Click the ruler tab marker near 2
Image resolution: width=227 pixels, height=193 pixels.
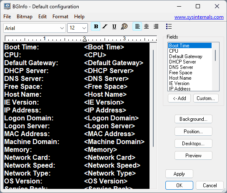[x=85, y=39]
